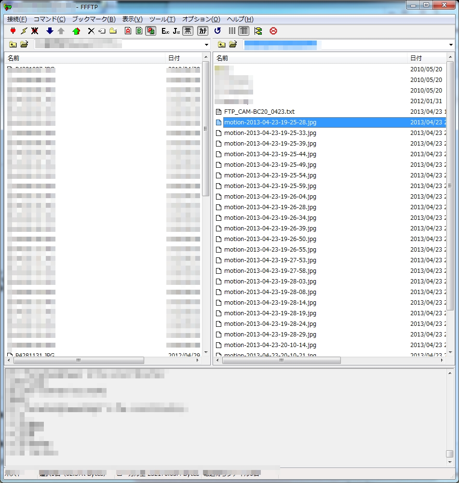Sort local list by 名前 header

coord(85,58)
